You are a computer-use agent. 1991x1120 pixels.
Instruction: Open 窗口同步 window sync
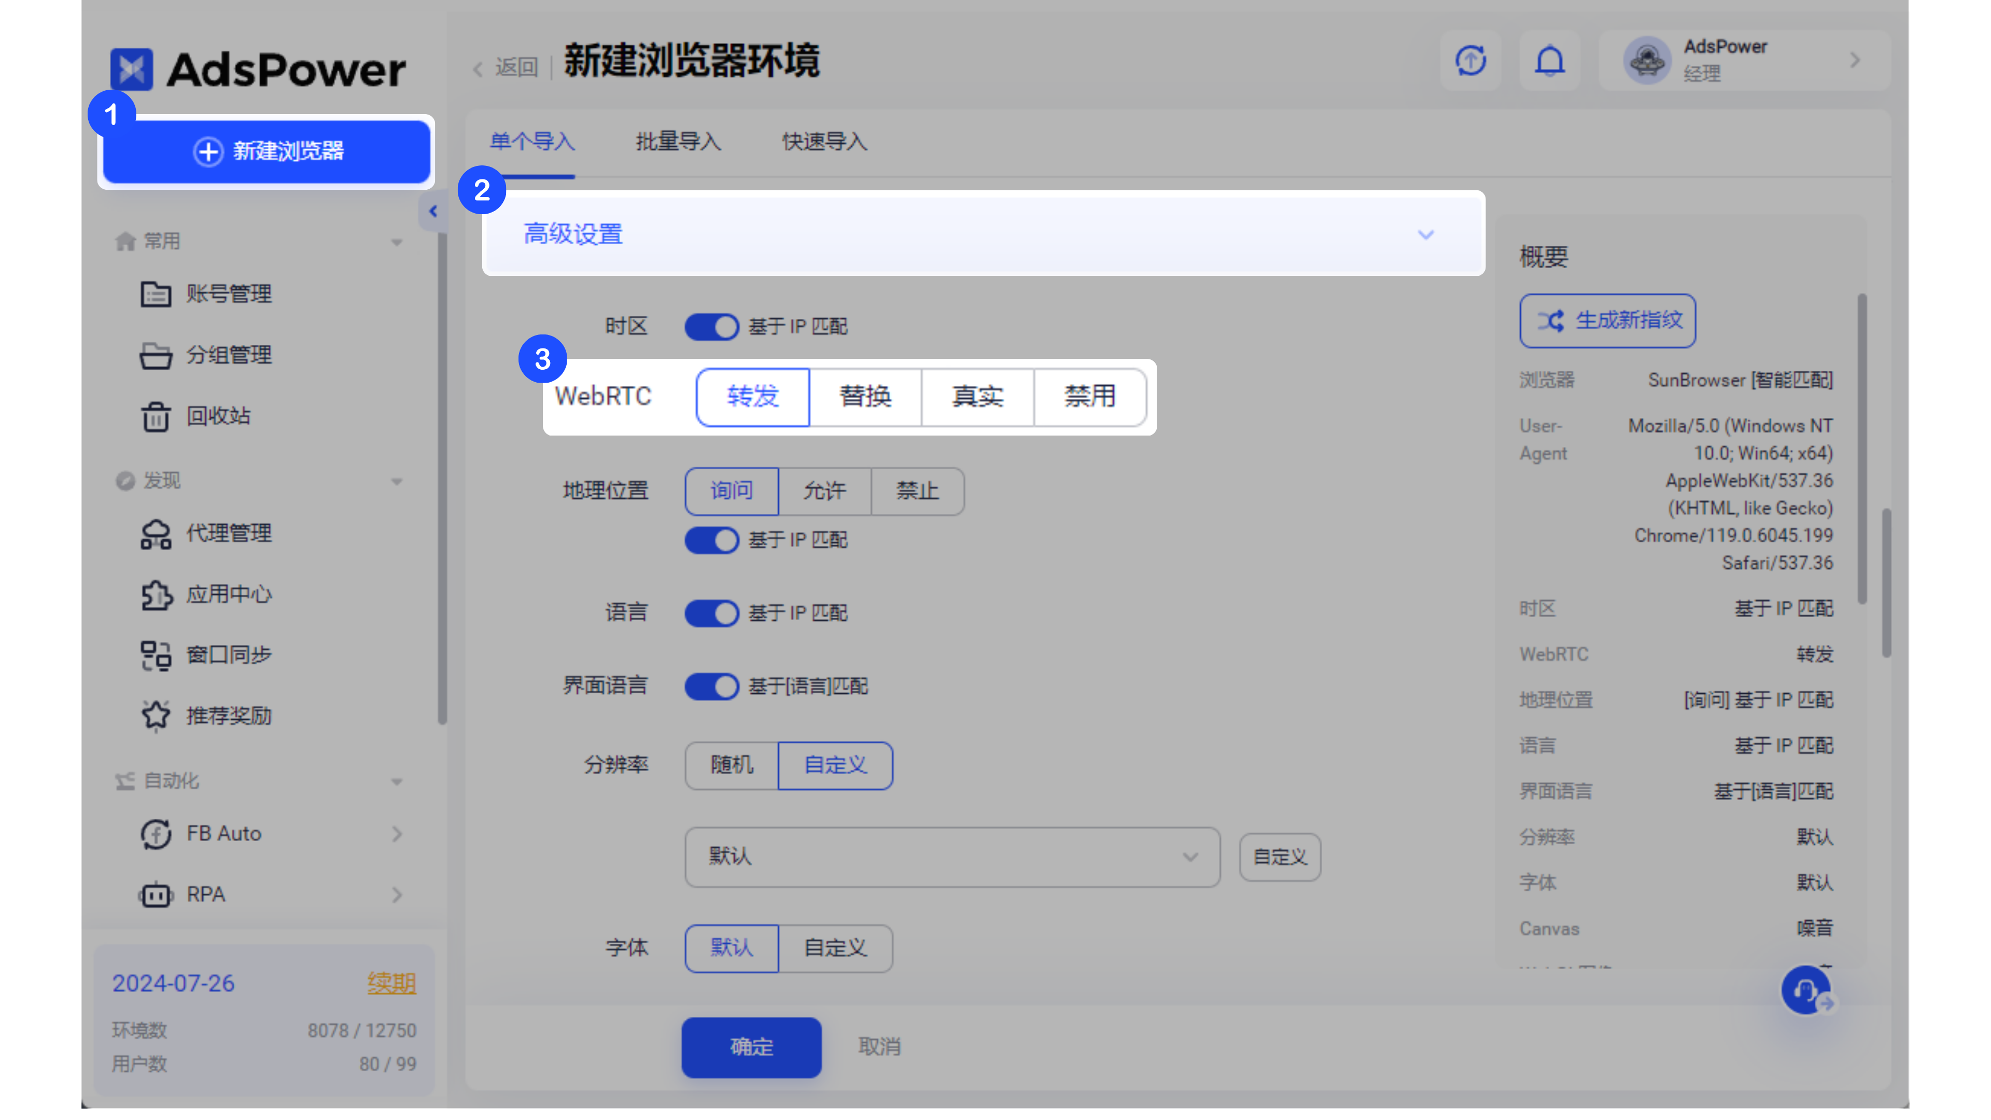(229, 655)
